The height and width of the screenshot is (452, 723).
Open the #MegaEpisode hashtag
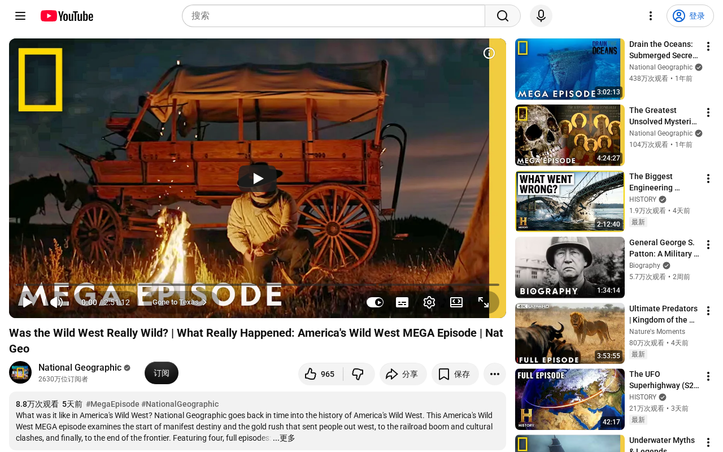click(112, 404)
